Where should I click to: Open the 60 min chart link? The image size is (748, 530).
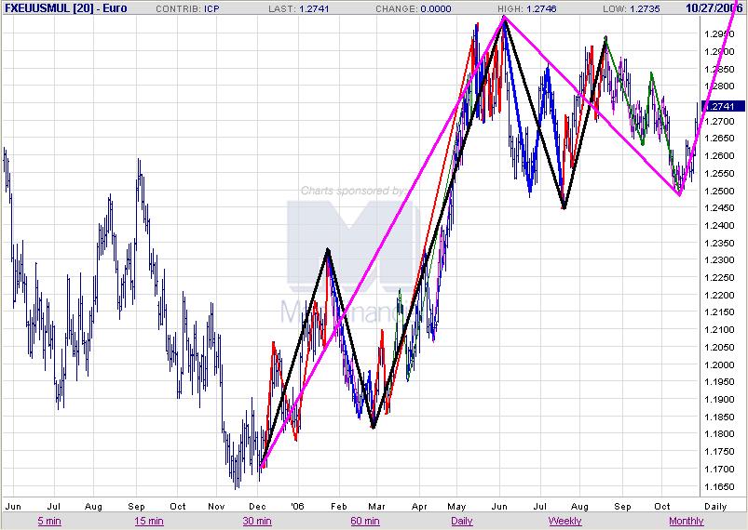(365, 521)
